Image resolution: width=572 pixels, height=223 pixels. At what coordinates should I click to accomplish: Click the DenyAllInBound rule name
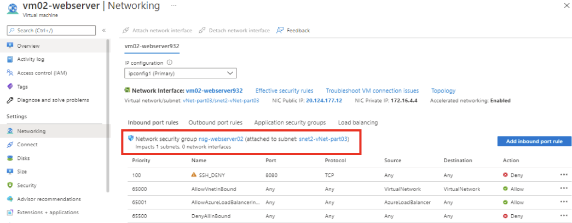[x=211, y=216]
